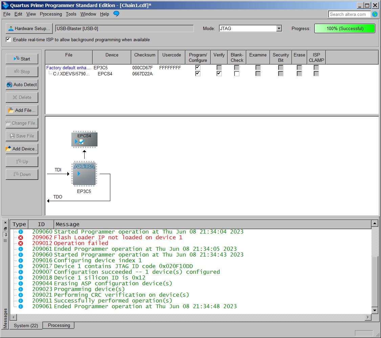Open the File menu
This screenshot has width=381, height=338.
[x=7, y=14]
